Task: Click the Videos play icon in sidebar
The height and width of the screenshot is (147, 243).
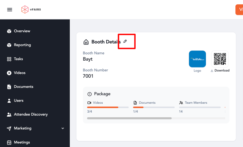Action: [9, 73]
